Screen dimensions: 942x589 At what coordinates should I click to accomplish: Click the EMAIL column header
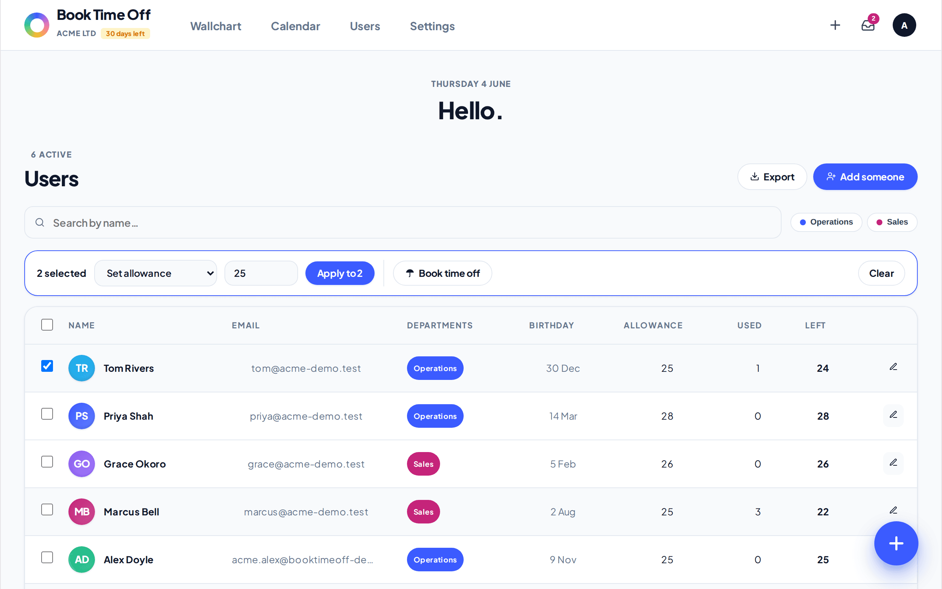246,325
